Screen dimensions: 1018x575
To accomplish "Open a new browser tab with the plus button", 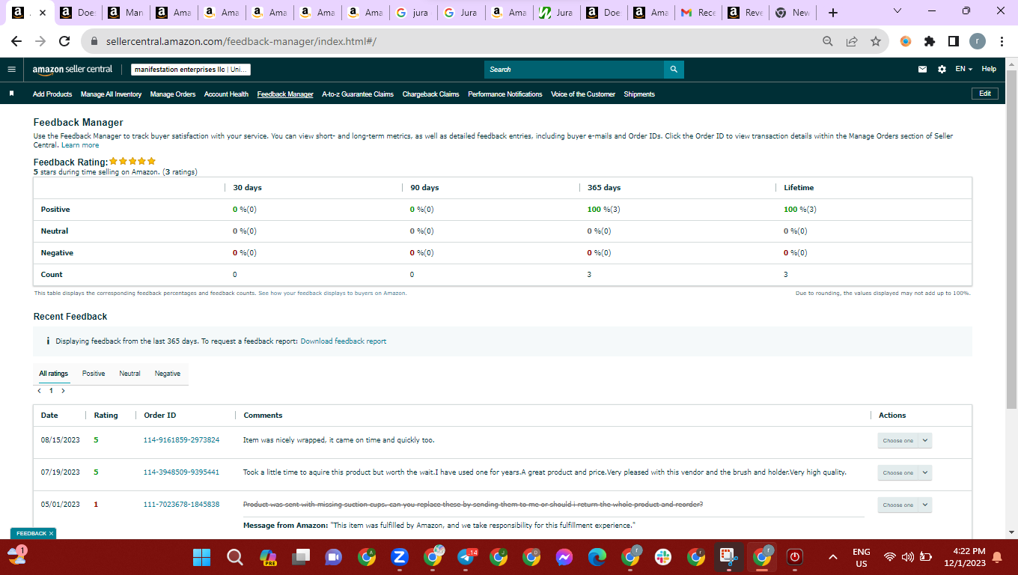I will tap(833, 13).
